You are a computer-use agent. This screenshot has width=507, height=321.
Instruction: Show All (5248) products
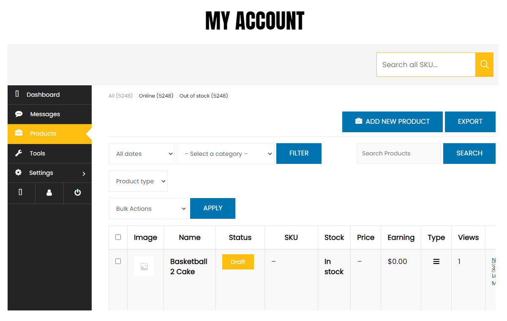120,96
